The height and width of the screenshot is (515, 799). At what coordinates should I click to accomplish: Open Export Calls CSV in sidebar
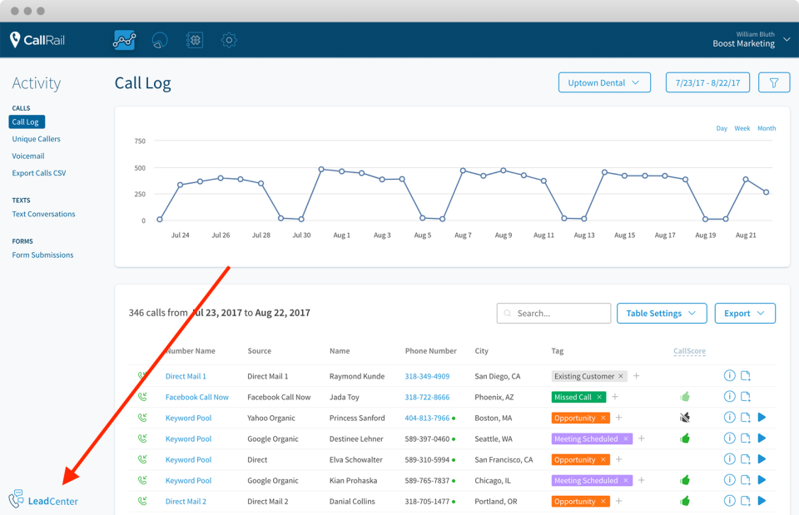[x=39, y=173]
